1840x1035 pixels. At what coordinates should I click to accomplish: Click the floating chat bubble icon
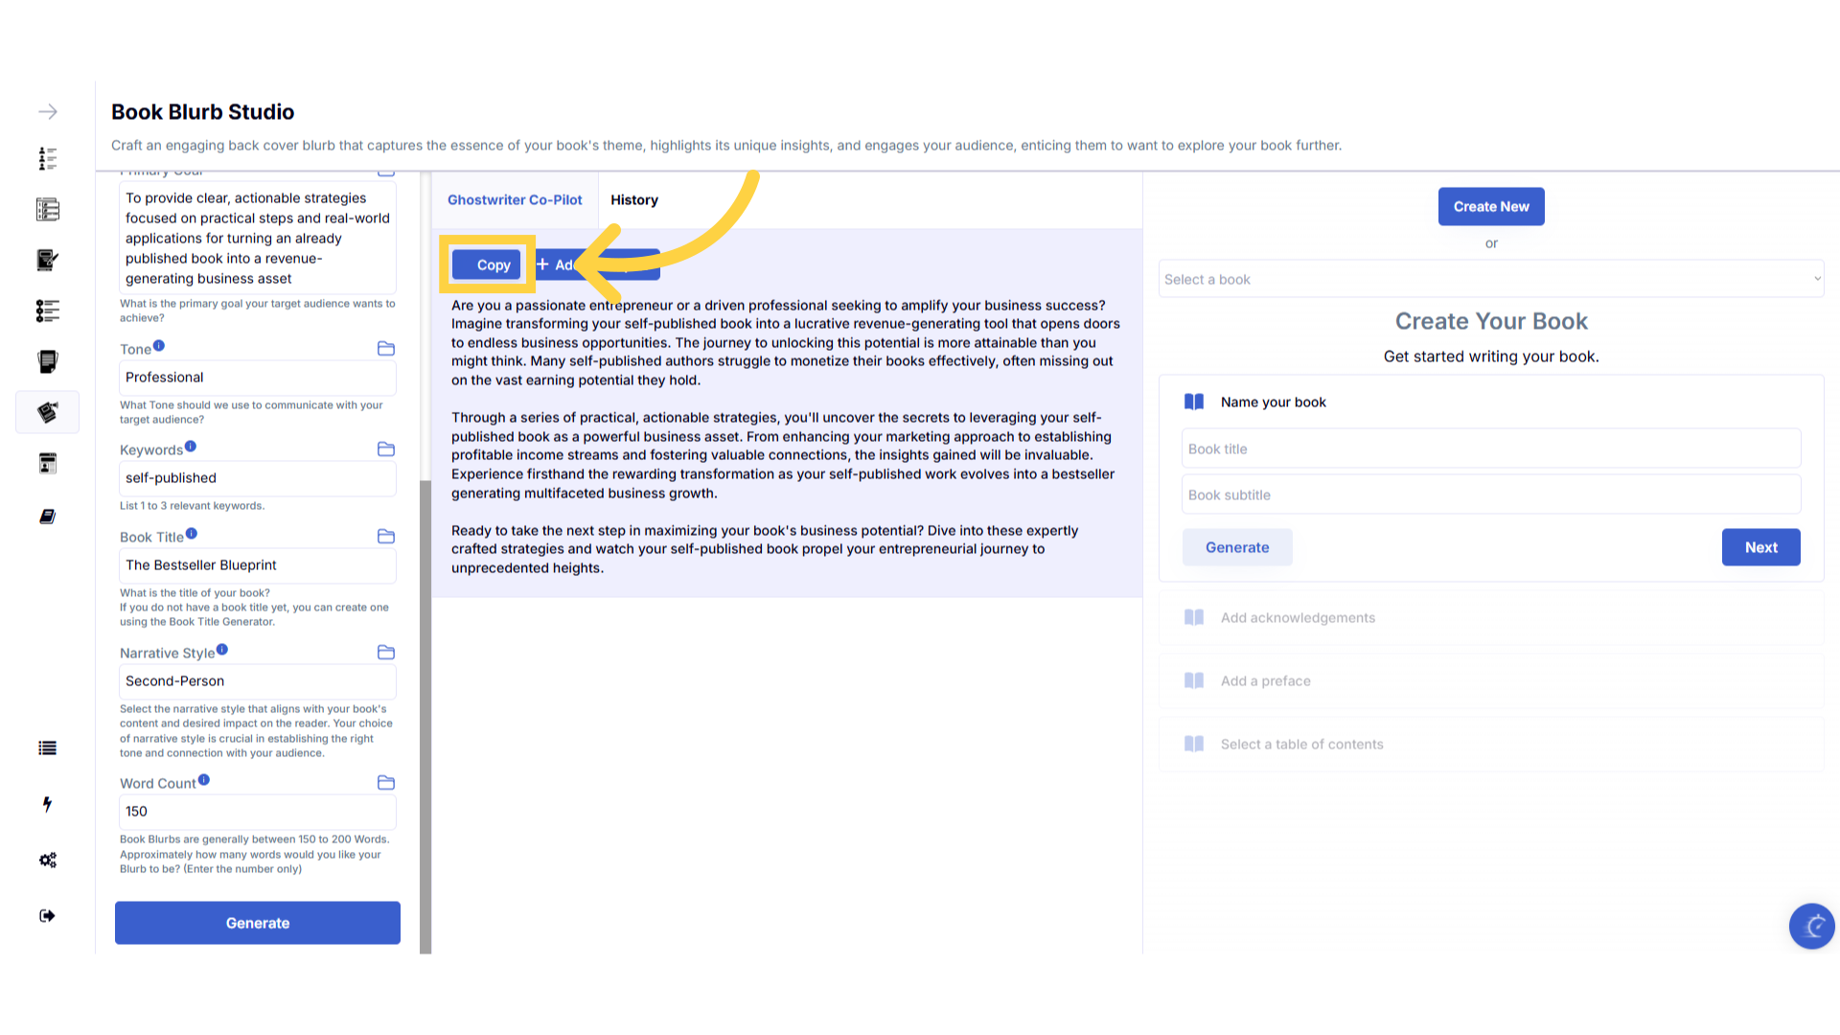coord(1811,926)
